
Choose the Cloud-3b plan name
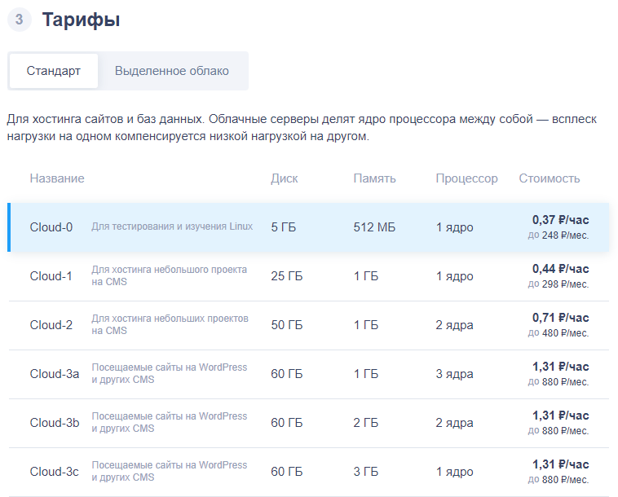pos(55,423)
